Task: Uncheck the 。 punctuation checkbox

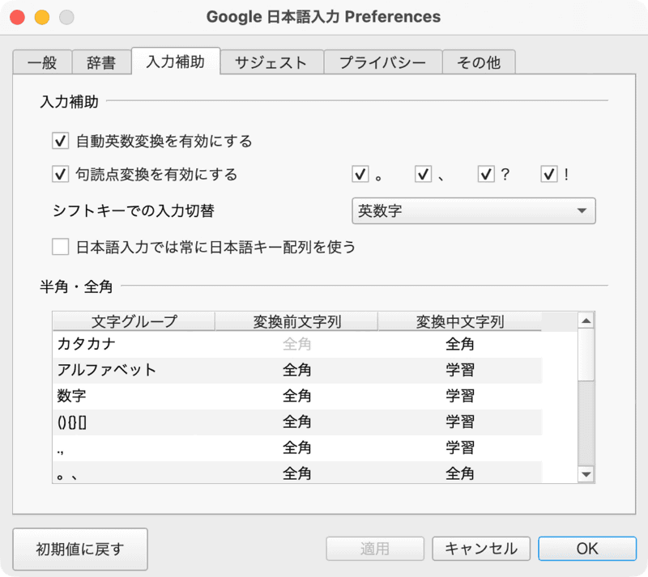Action: click(x=360, y=174)
